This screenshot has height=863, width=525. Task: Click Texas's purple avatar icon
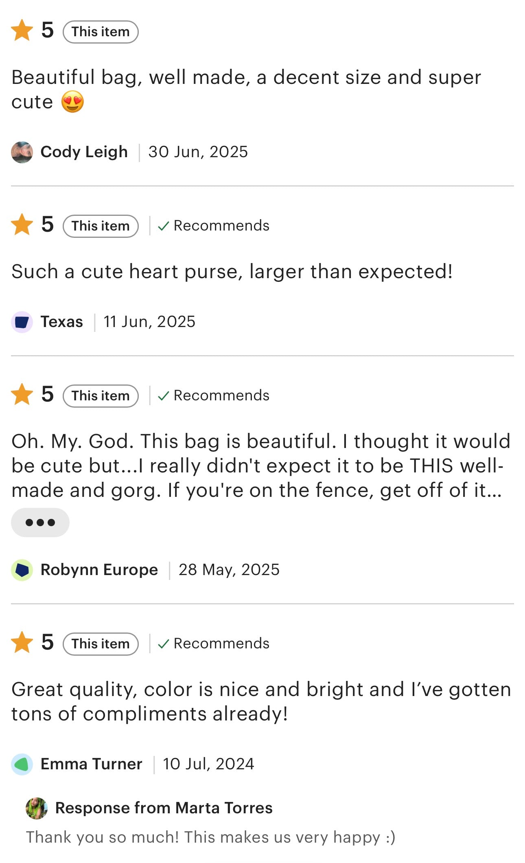21,321
